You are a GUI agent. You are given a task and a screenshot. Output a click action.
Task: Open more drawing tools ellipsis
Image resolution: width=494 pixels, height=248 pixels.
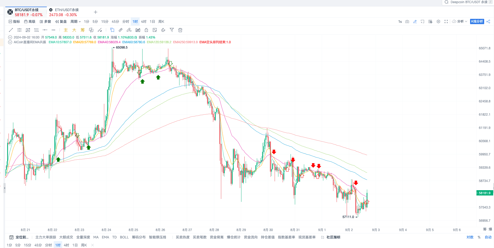point(53,30)
